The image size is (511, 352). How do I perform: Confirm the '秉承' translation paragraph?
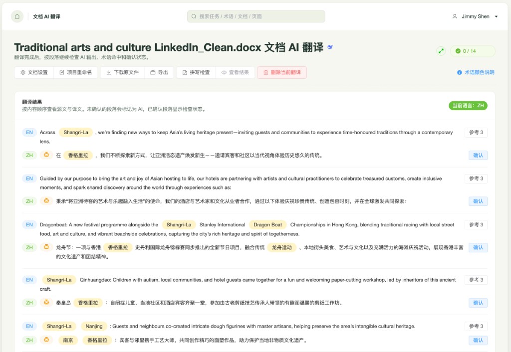pos(478,201)
